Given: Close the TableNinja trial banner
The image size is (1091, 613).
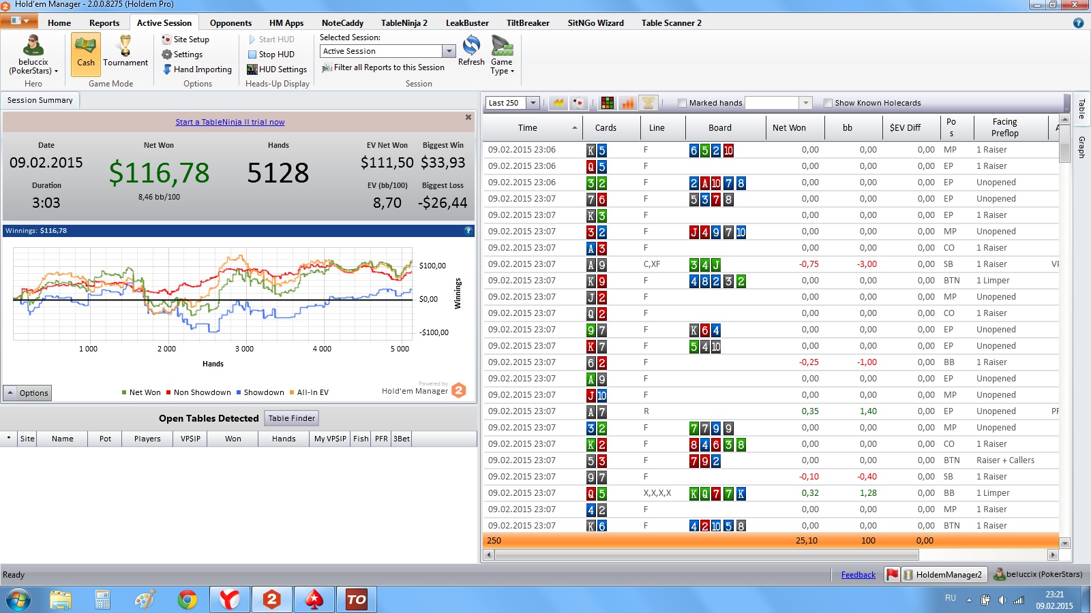Looking at the screenshot, I should click(x=468, y=117).
